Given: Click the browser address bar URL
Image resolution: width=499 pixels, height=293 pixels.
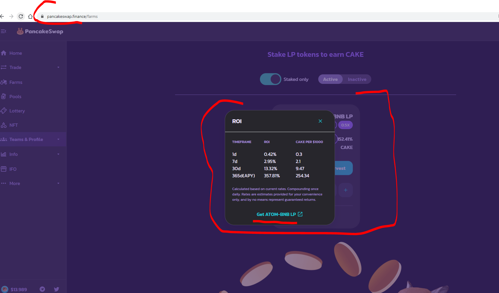Looking at the screenshot, I should click(72, 16).
